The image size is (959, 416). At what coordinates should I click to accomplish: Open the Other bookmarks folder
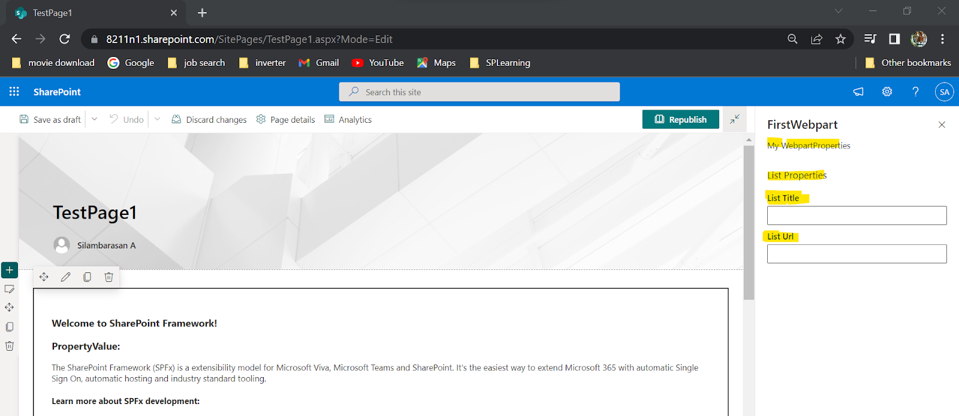(908, 63)
